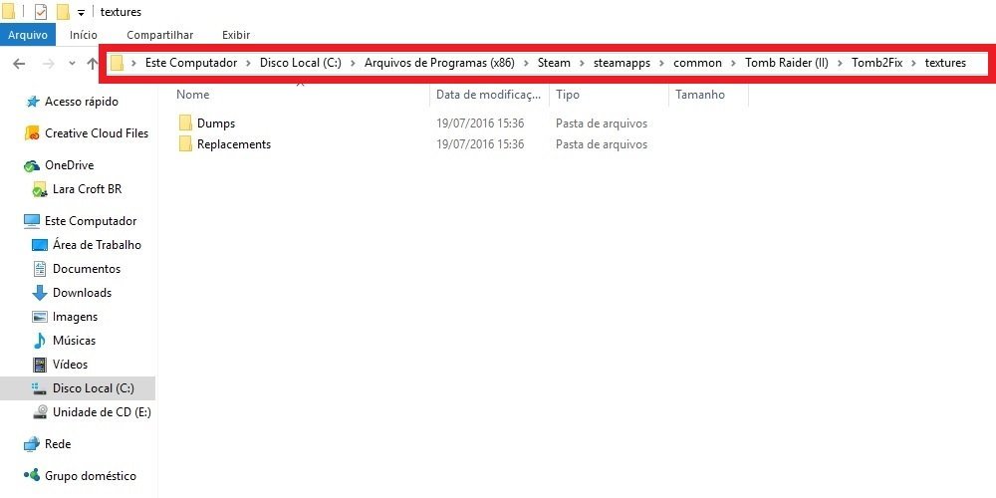Click the Acesso rápido star icon

pyautogui.click(x=33, y=102)
